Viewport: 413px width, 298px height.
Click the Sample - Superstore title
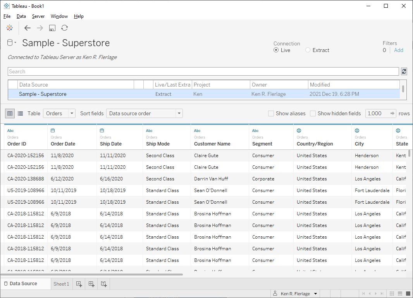click(x=66, y=43)
